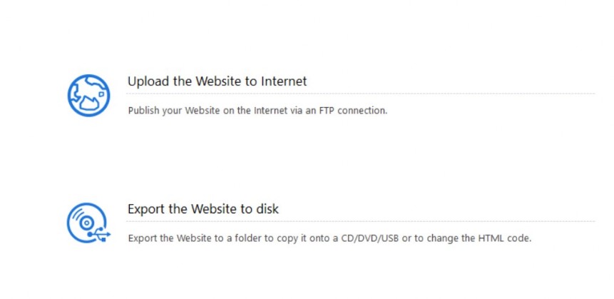The width and height of the screenshot is (614, 299).
Task: Click the export to folder description text
Action: click(329, 238)
